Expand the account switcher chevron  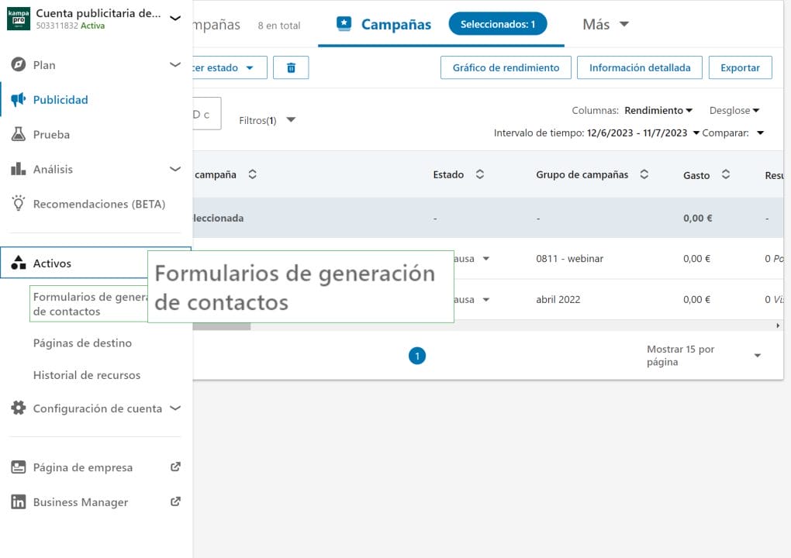pos(175,18)
